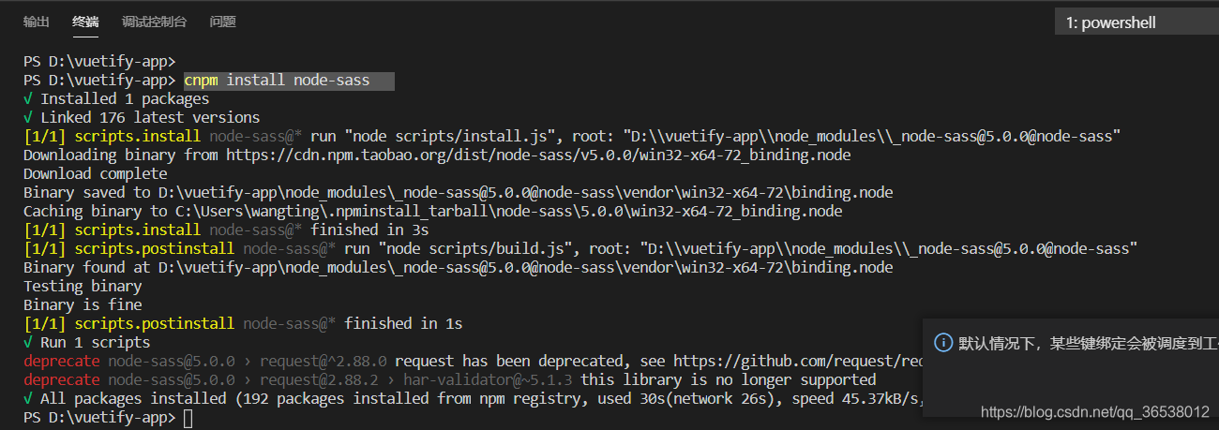Click the 'All packages installed' summary line
The width and height of the screenshot is (1219, 430).
point(474,398)
